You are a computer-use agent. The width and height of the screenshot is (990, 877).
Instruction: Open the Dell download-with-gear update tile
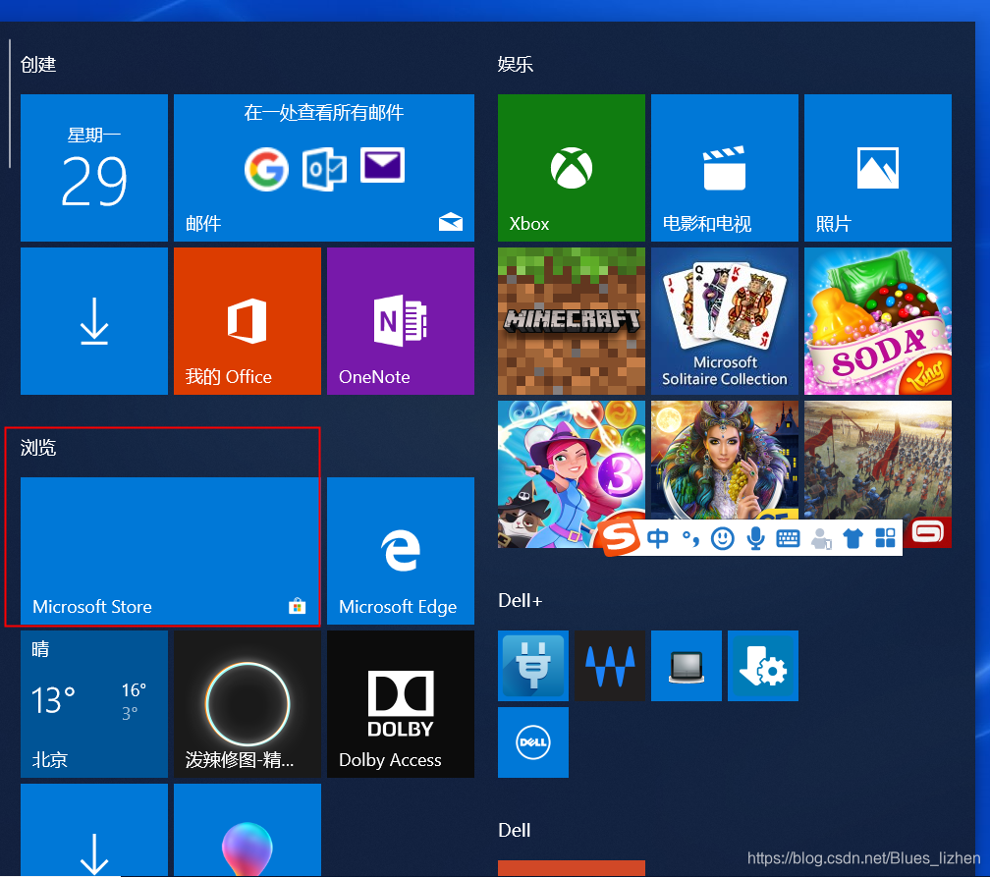pyautogui.click(x=763, y=666)
